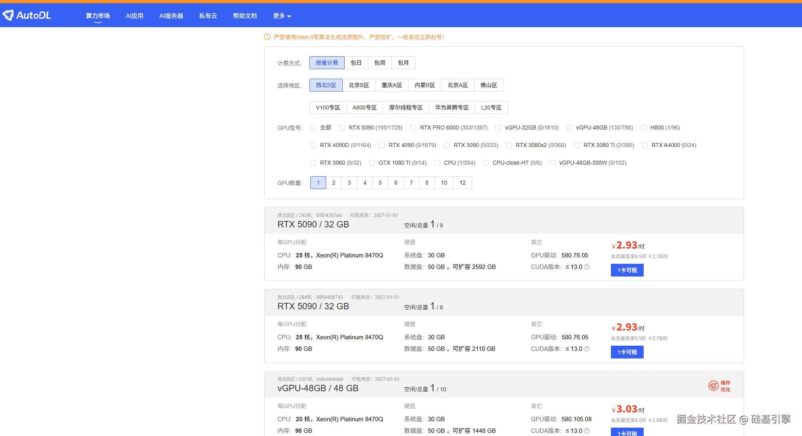Check the RTX 5090 GPU checkbox
This screenshot has height=436, width=802.
pos(342,127)
